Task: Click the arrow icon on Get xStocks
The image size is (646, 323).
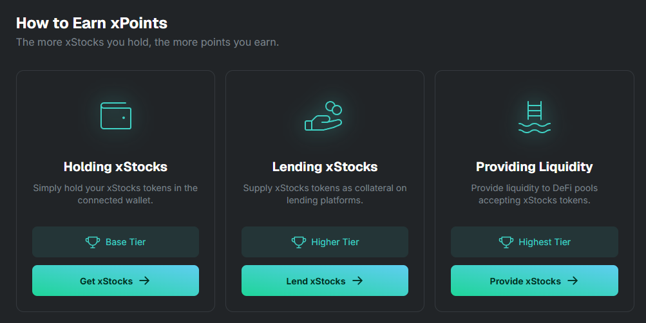Action: (x=144, y=281)
